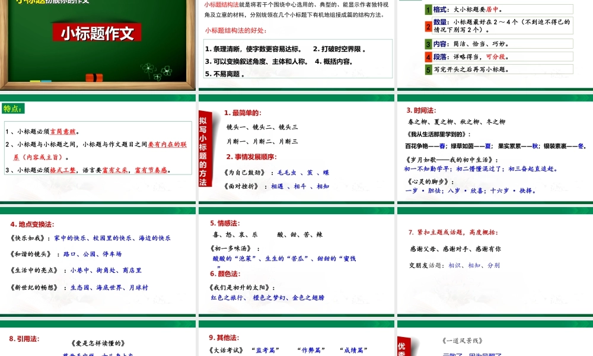
Task: Click the title 《大话考试》
Action: coord(226,350)
